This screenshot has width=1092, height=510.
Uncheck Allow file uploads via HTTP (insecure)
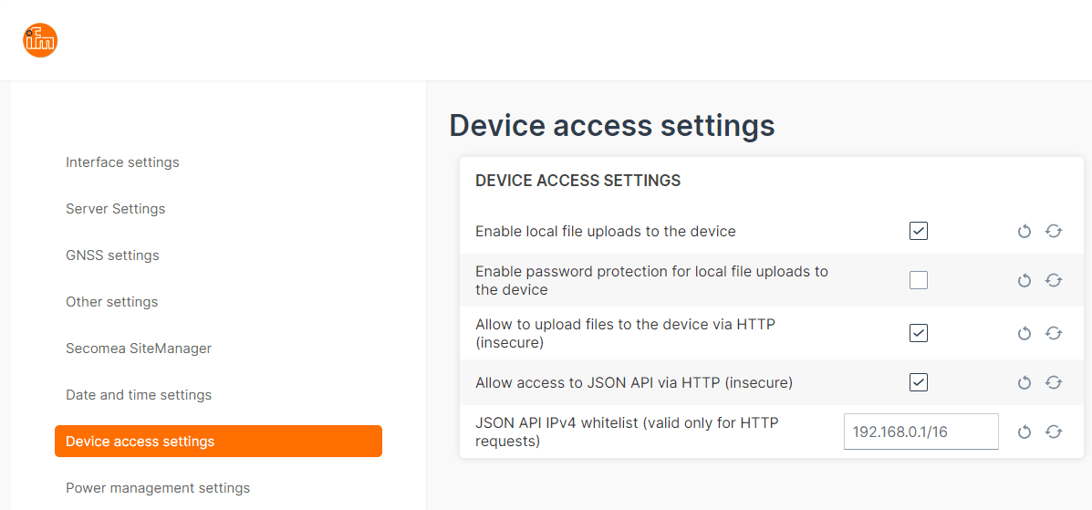(919, 334)
